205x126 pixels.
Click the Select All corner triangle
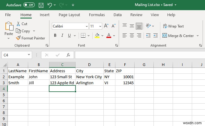[5, 65]
